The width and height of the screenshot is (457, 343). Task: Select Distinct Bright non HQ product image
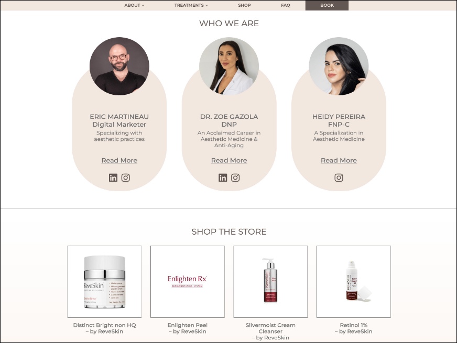pos(104,282)
